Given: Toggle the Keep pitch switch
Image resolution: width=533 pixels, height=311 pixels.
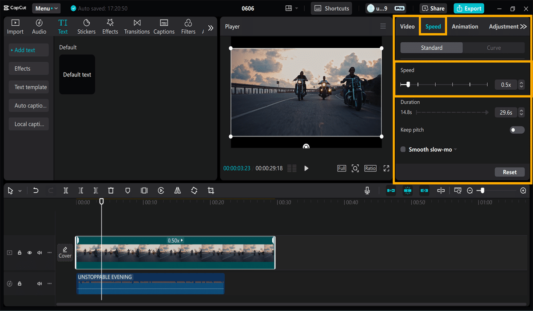Looking at the screenshot, I should pyautogui.click(x=517, y=130).
